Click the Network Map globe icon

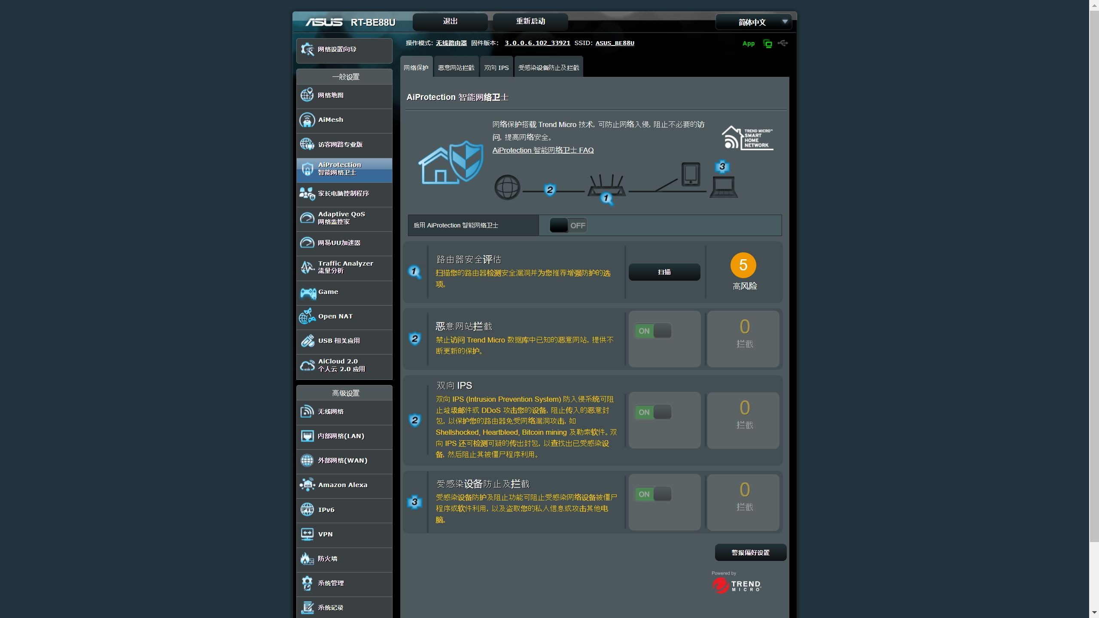tap(307, 95)
